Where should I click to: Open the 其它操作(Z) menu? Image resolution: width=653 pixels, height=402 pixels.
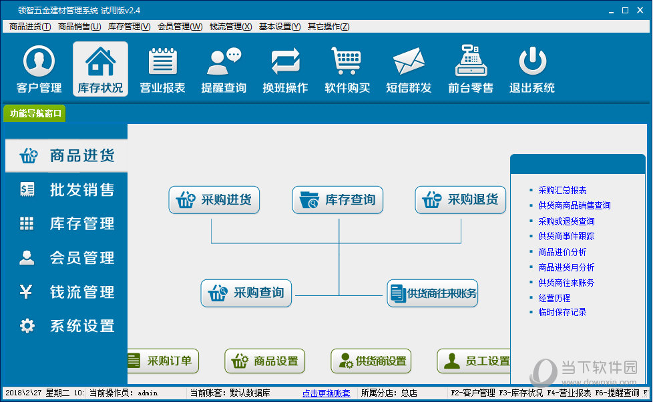329,27
